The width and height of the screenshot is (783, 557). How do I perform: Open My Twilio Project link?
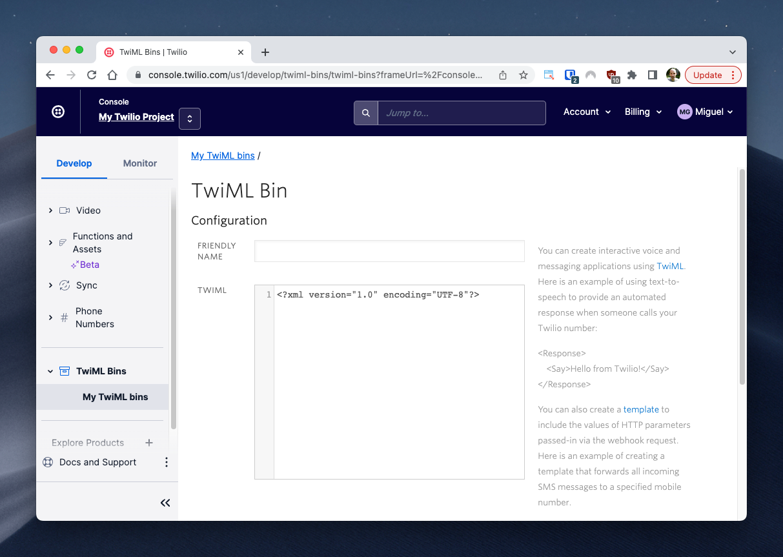coord(136,117)
